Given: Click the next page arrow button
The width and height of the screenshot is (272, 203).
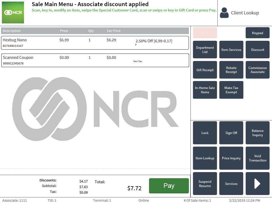Looking at the screenshot, I should coord(257,184).
